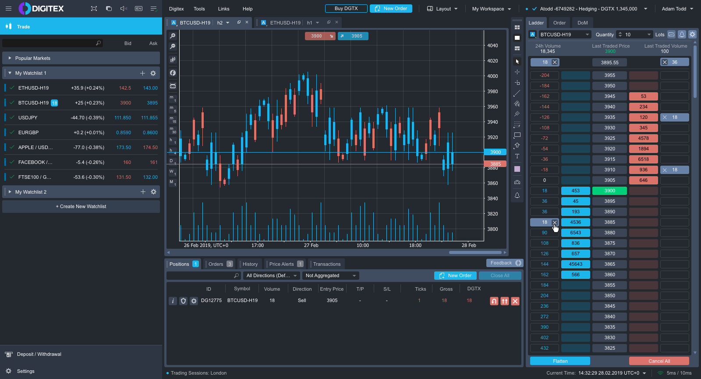This screenshot has height=379, width=701.
Task: Open the hamburger main menu
Action: [8, 8]
